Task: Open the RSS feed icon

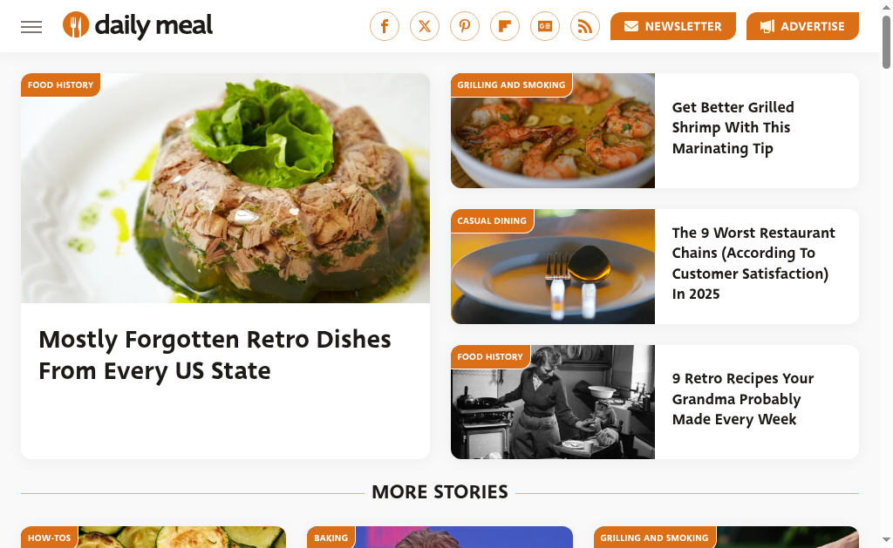Action: pos(585,26)
